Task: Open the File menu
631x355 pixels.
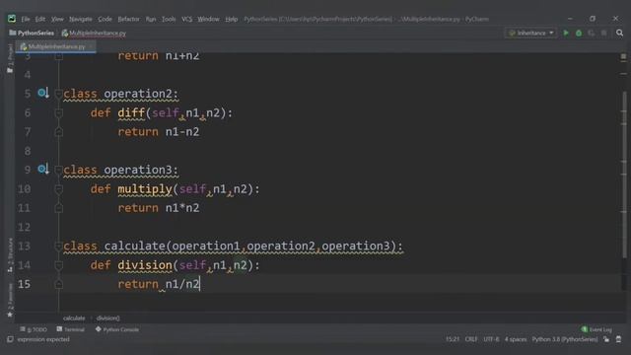Action: coord(26,19)
